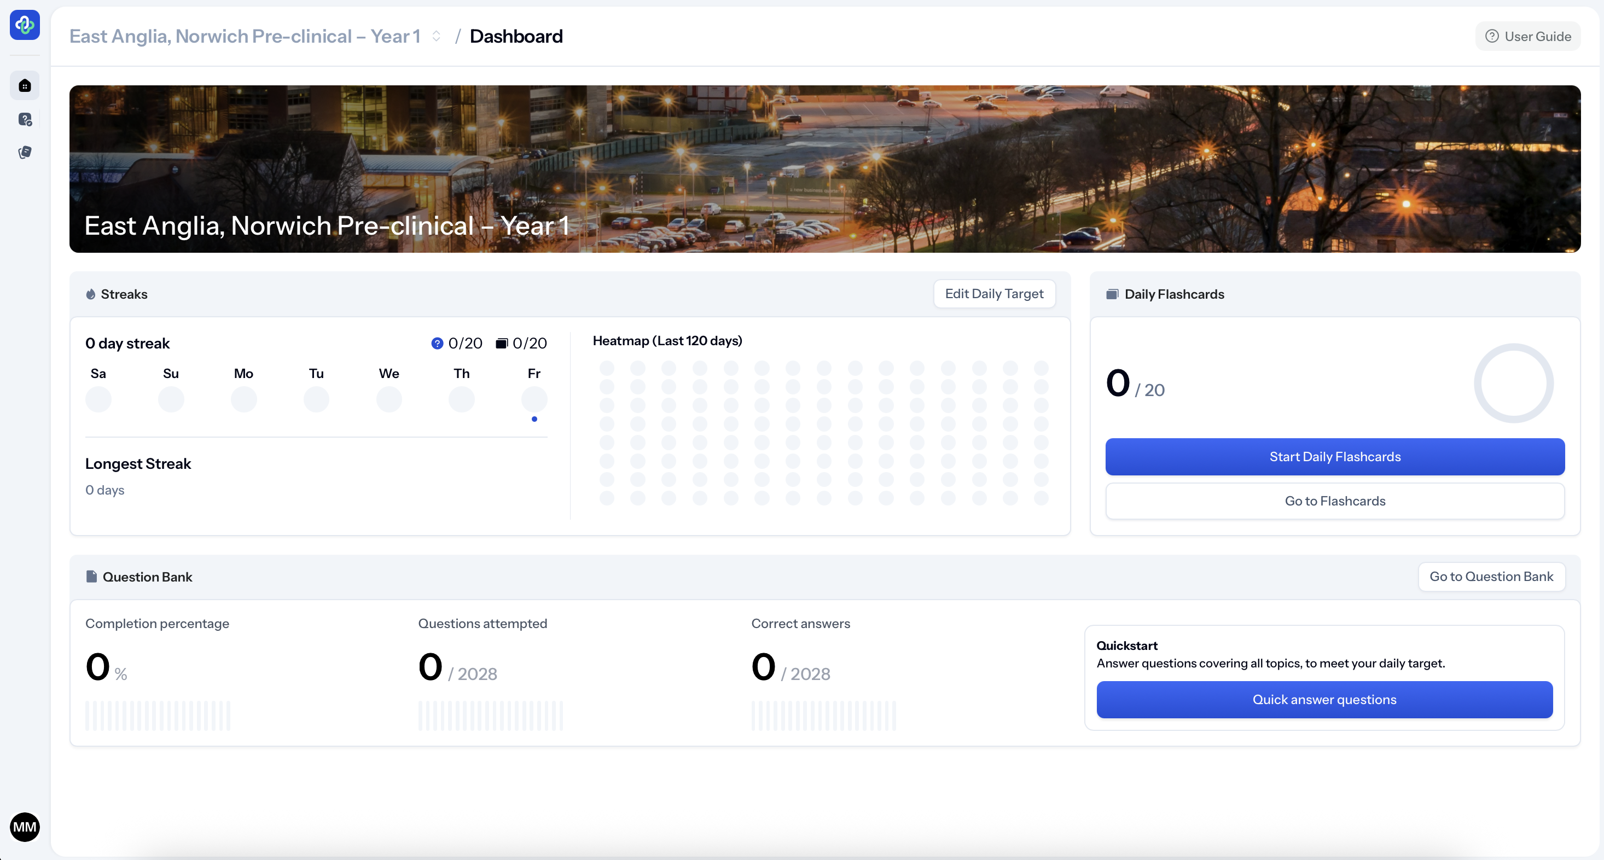Click the daily flashcards progress ring
1604x860 pixels.
[1513, 383]
